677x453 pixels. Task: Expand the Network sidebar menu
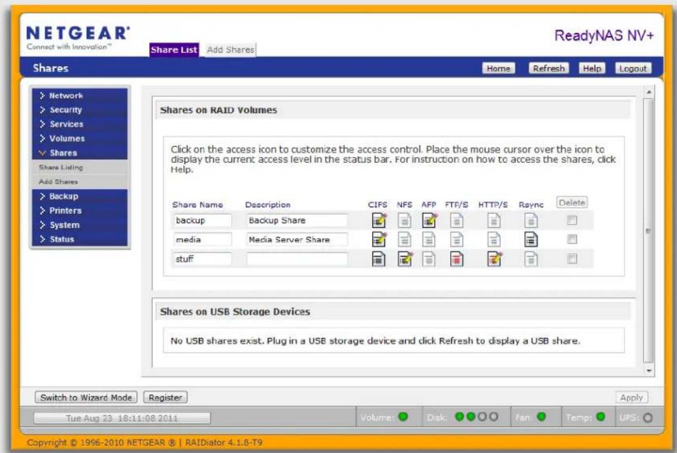[80, 95]
